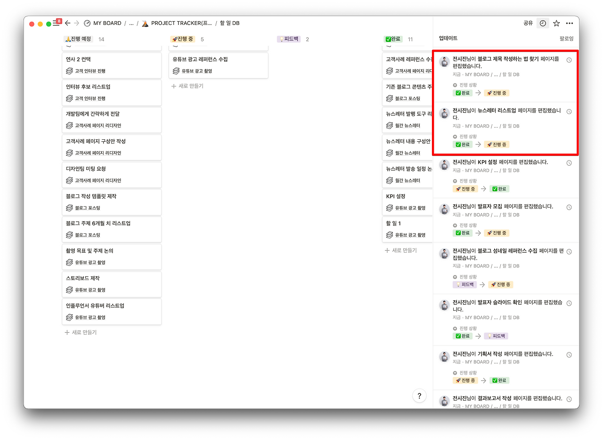Image resolution: width=603 pixels, height=440 pixels.
Task: Open the 블로그 주제 6개월 치 리스트업 card
Action: [112, 229]
